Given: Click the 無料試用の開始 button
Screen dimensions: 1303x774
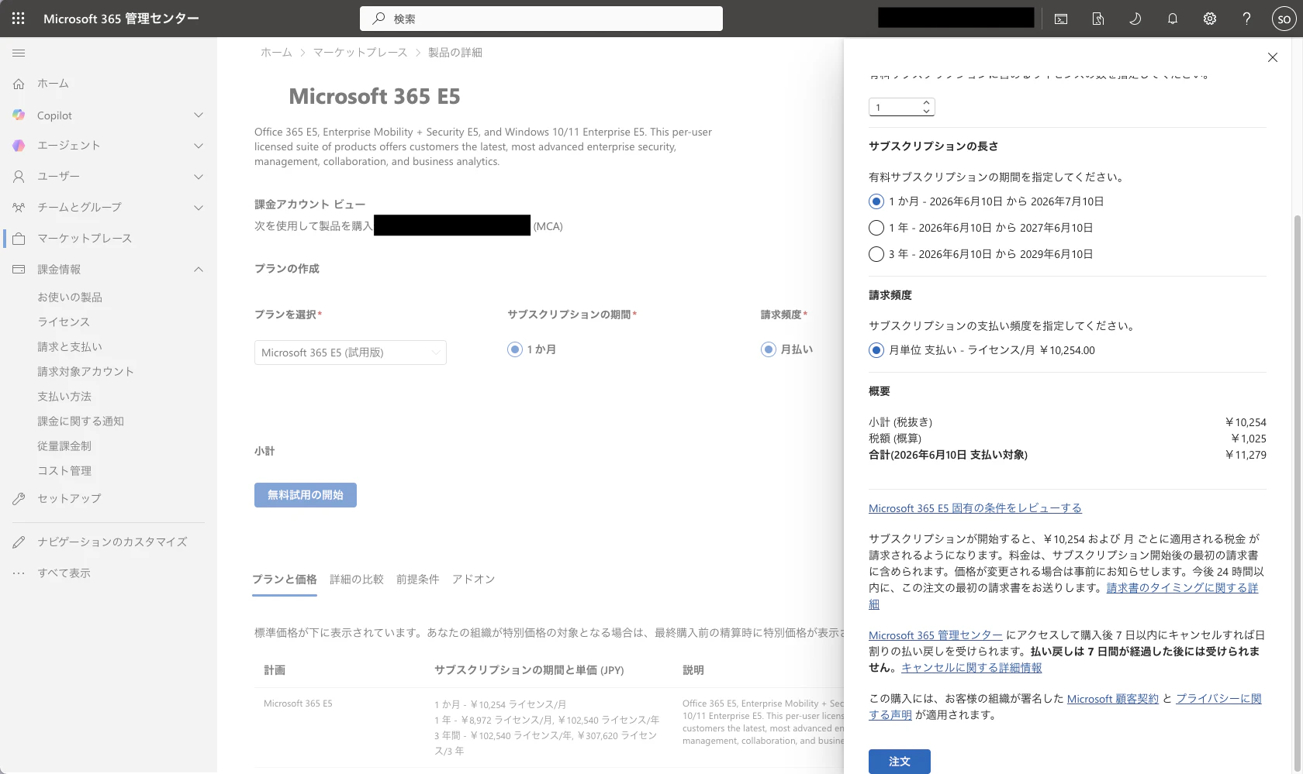Looking at the screenshot, I should point(306,495).
